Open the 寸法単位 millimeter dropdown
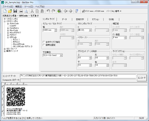Image resolution: width=149 pixels, height=121 pixels. [x=61, y=55]
